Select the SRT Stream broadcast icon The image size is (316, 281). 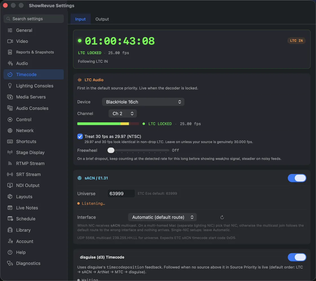pos(10,174)
